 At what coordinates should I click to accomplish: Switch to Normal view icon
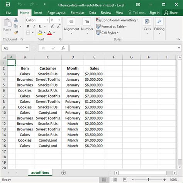[104, 180]
